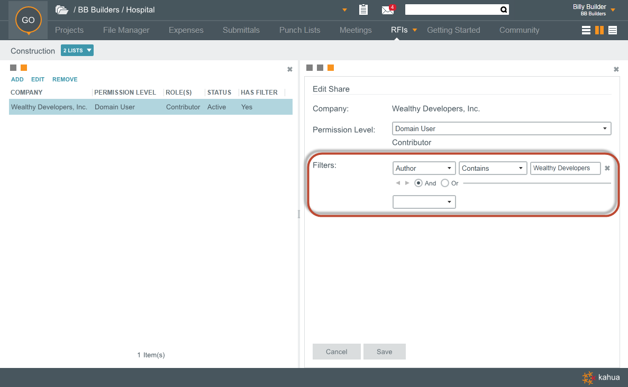Open the Punch Lists tab
The height and width of the screenshot is (387, 628).
(299, 30)
